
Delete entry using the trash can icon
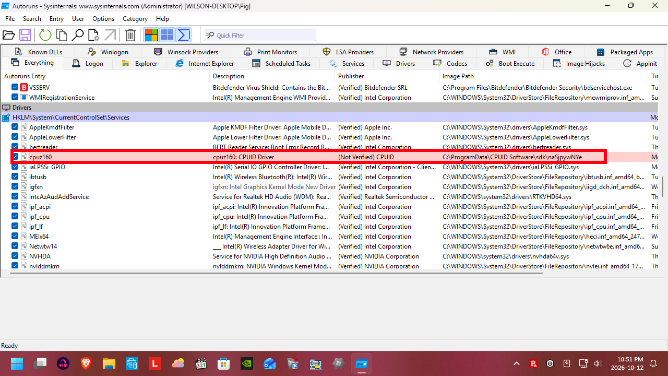tap(130, 35)
